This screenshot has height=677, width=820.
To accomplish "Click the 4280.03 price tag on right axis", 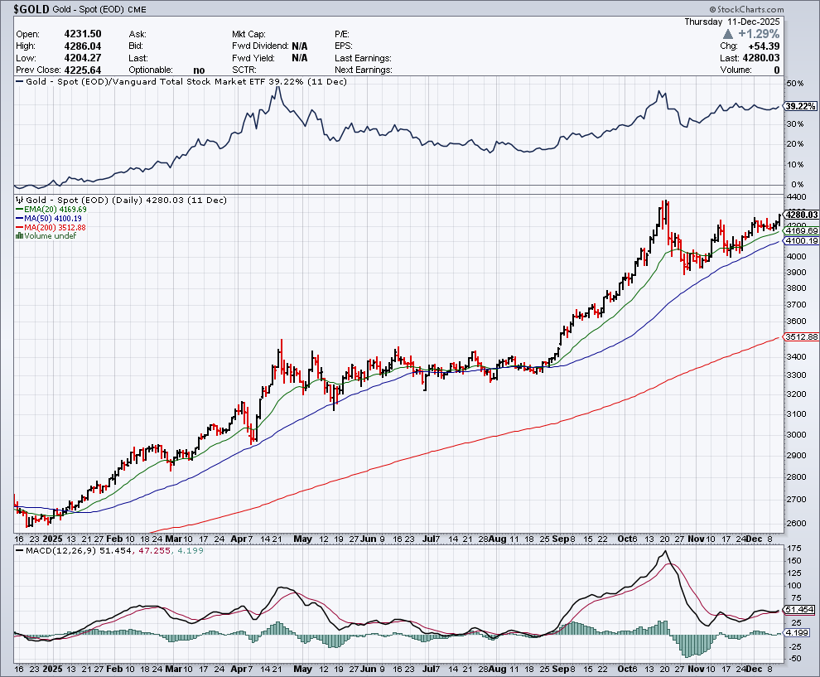I will click(x=801, y=215).
